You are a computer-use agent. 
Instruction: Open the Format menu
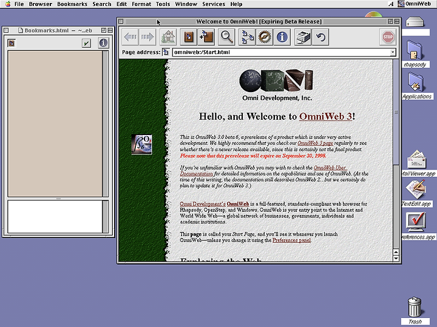[141, 4]
